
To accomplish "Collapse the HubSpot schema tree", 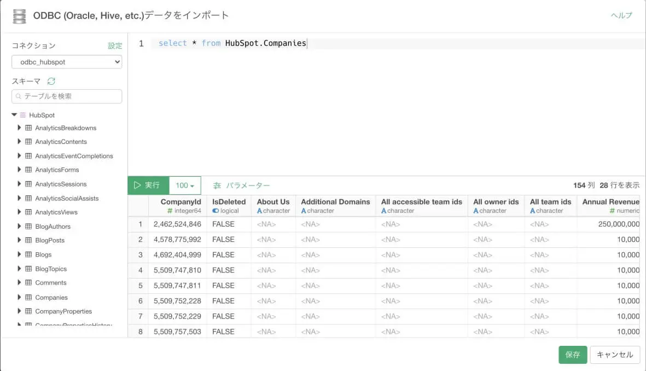I will pos(14,115).
